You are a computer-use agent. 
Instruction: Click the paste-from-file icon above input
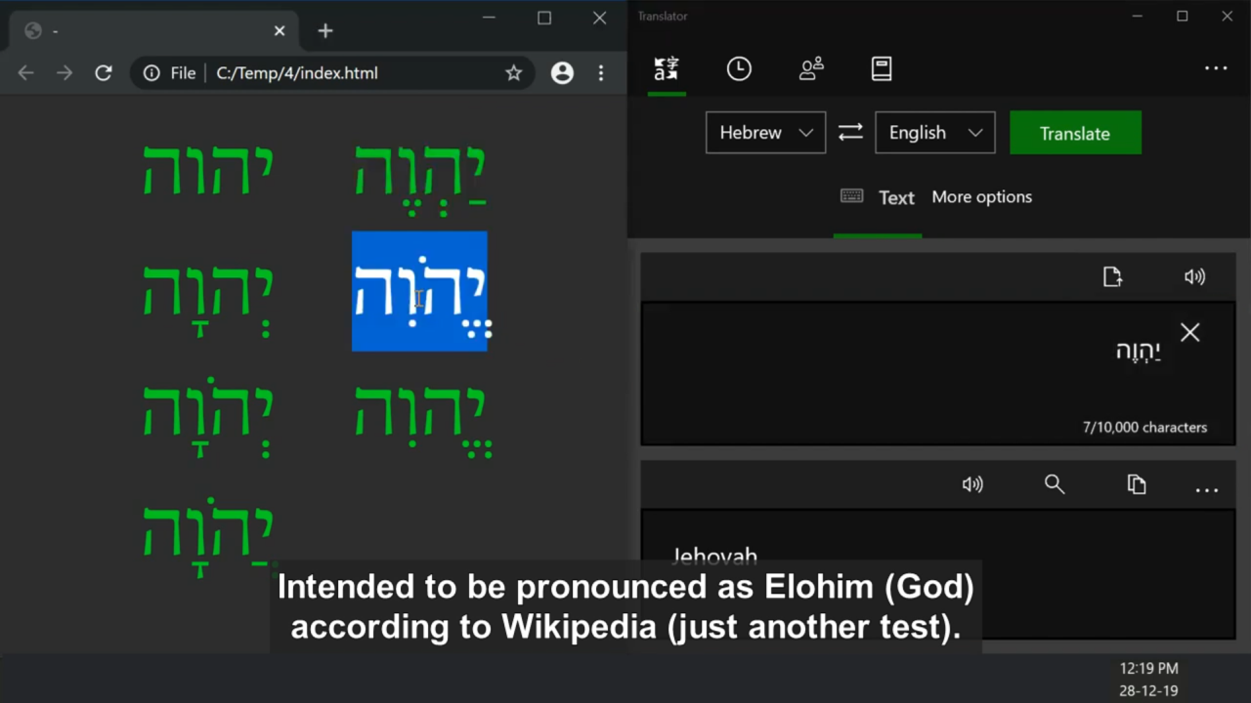1112,277
